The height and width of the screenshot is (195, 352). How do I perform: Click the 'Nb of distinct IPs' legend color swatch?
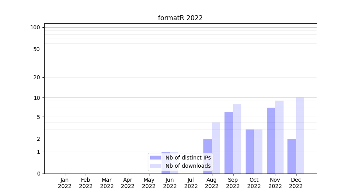[x=156, y=158]
